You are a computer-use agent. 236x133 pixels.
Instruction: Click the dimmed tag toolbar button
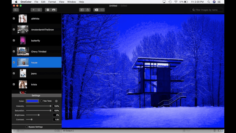pos(102,10)
